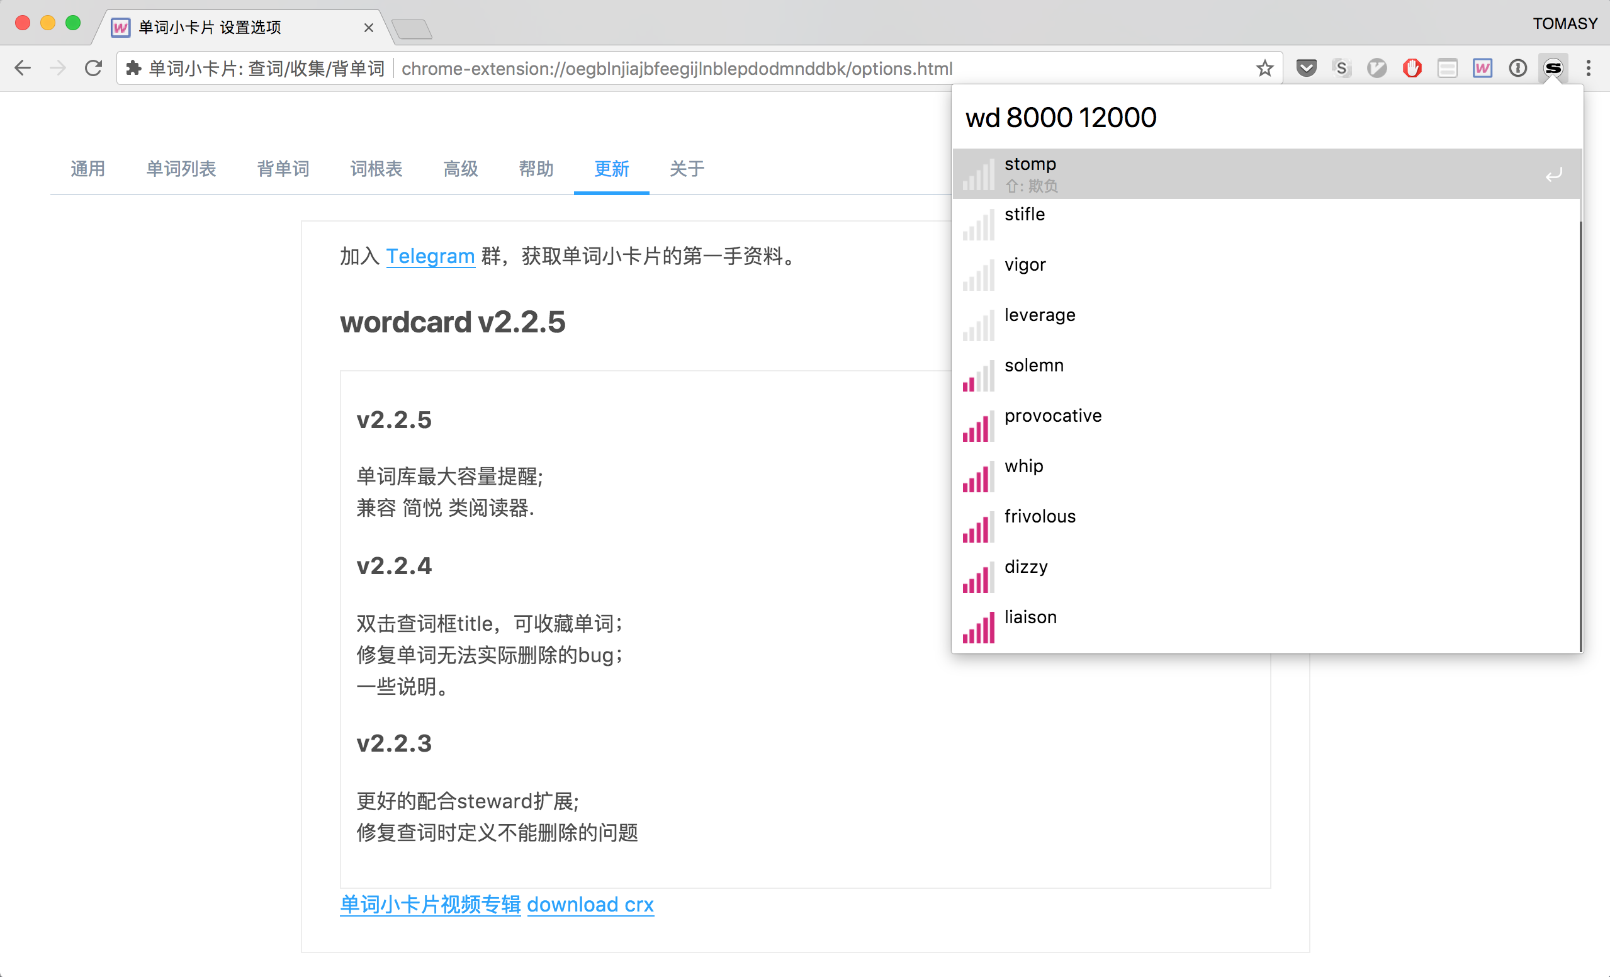Reload the page
Screen dimensions: 1610x977
93,68
